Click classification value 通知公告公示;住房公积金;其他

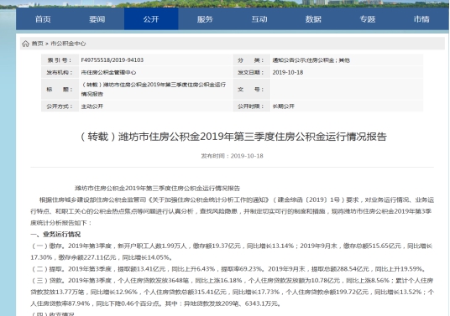(x=311, y=60)
